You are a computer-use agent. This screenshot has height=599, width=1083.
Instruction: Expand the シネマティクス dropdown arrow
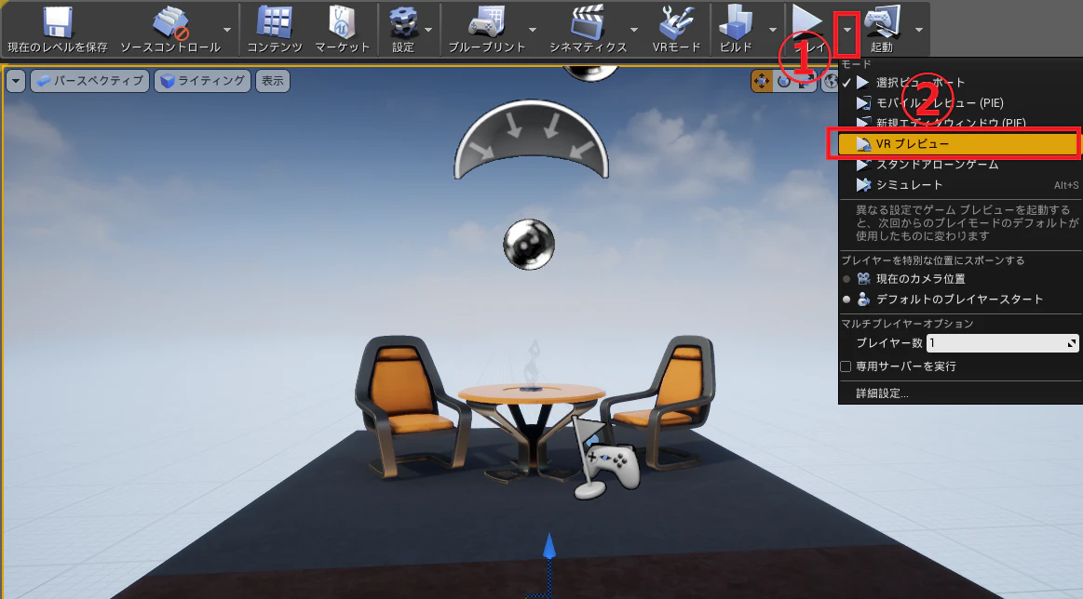634,30
